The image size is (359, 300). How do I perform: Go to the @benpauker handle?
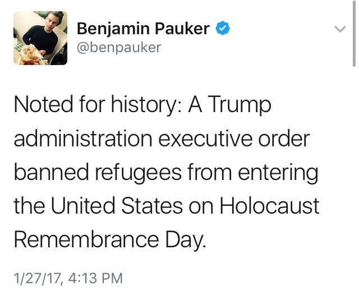coord(119,47)
